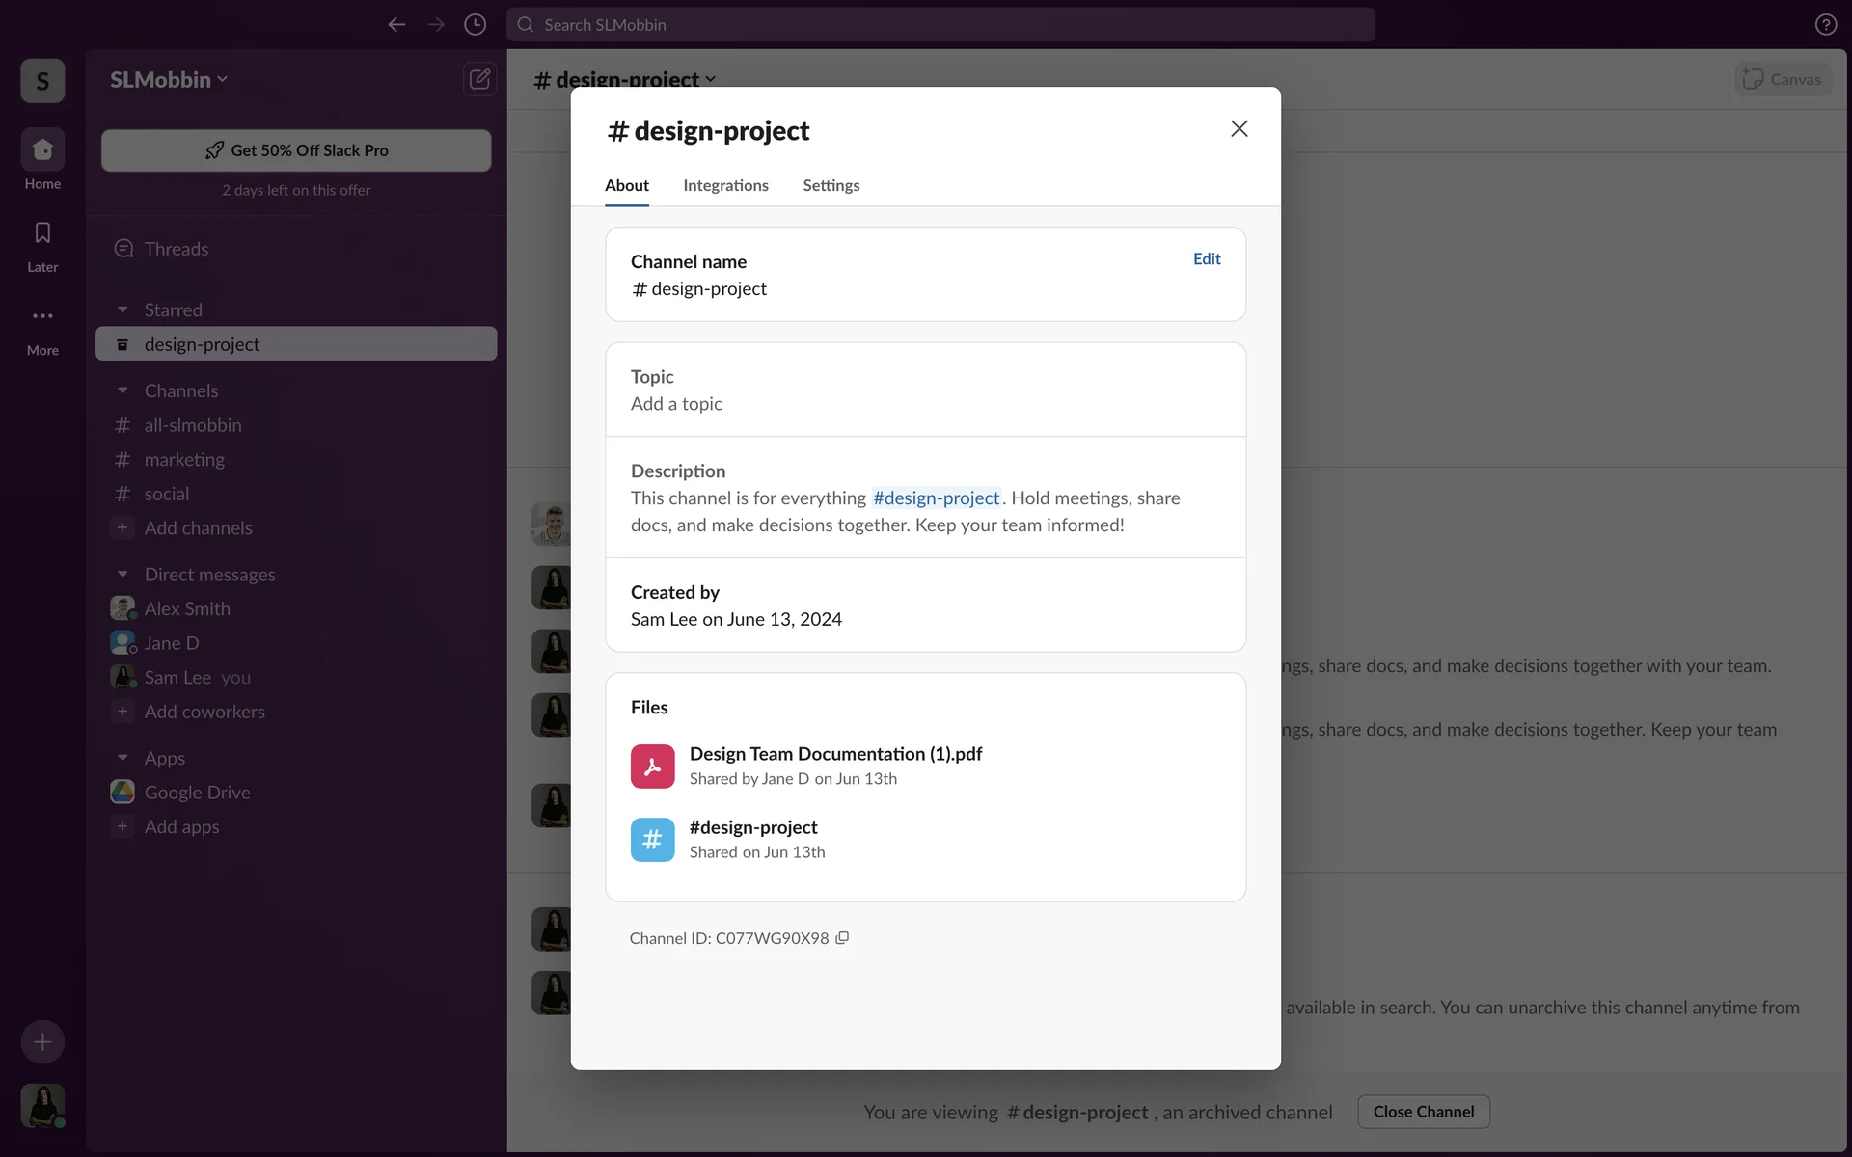Click Get 50% Off Slack Pro button
This screenshot has width=1852, height=1157.
tap(296, 150)
